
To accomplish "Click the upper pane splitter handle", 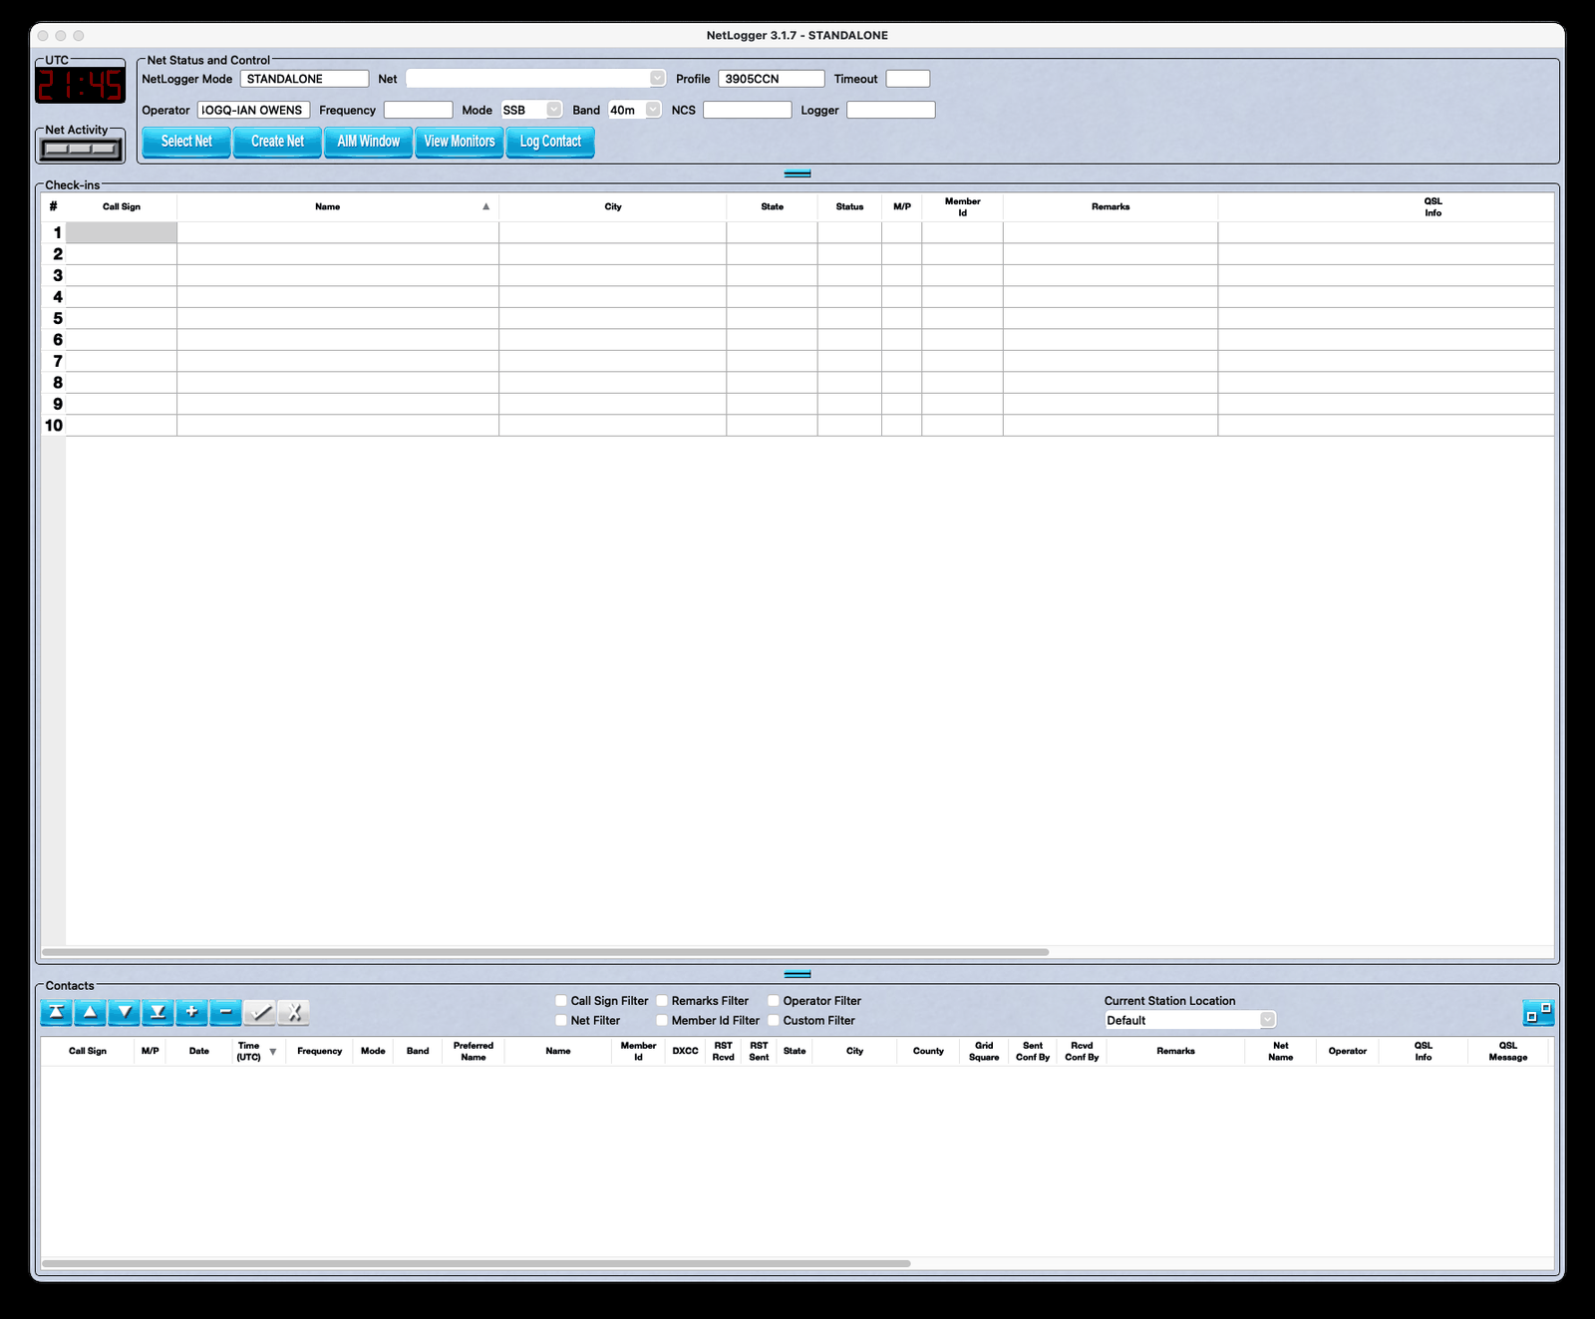I will point(797,173).
